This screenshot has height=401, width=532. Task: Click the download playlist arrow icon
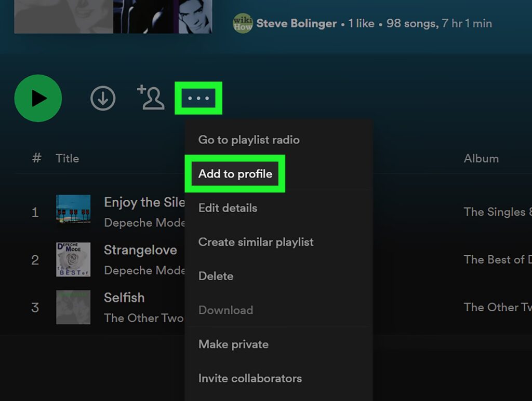103,98
